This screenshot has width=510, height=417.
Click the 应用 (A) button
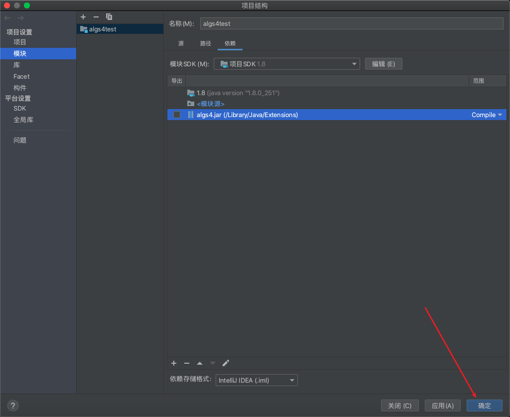(x=443, y=406)
